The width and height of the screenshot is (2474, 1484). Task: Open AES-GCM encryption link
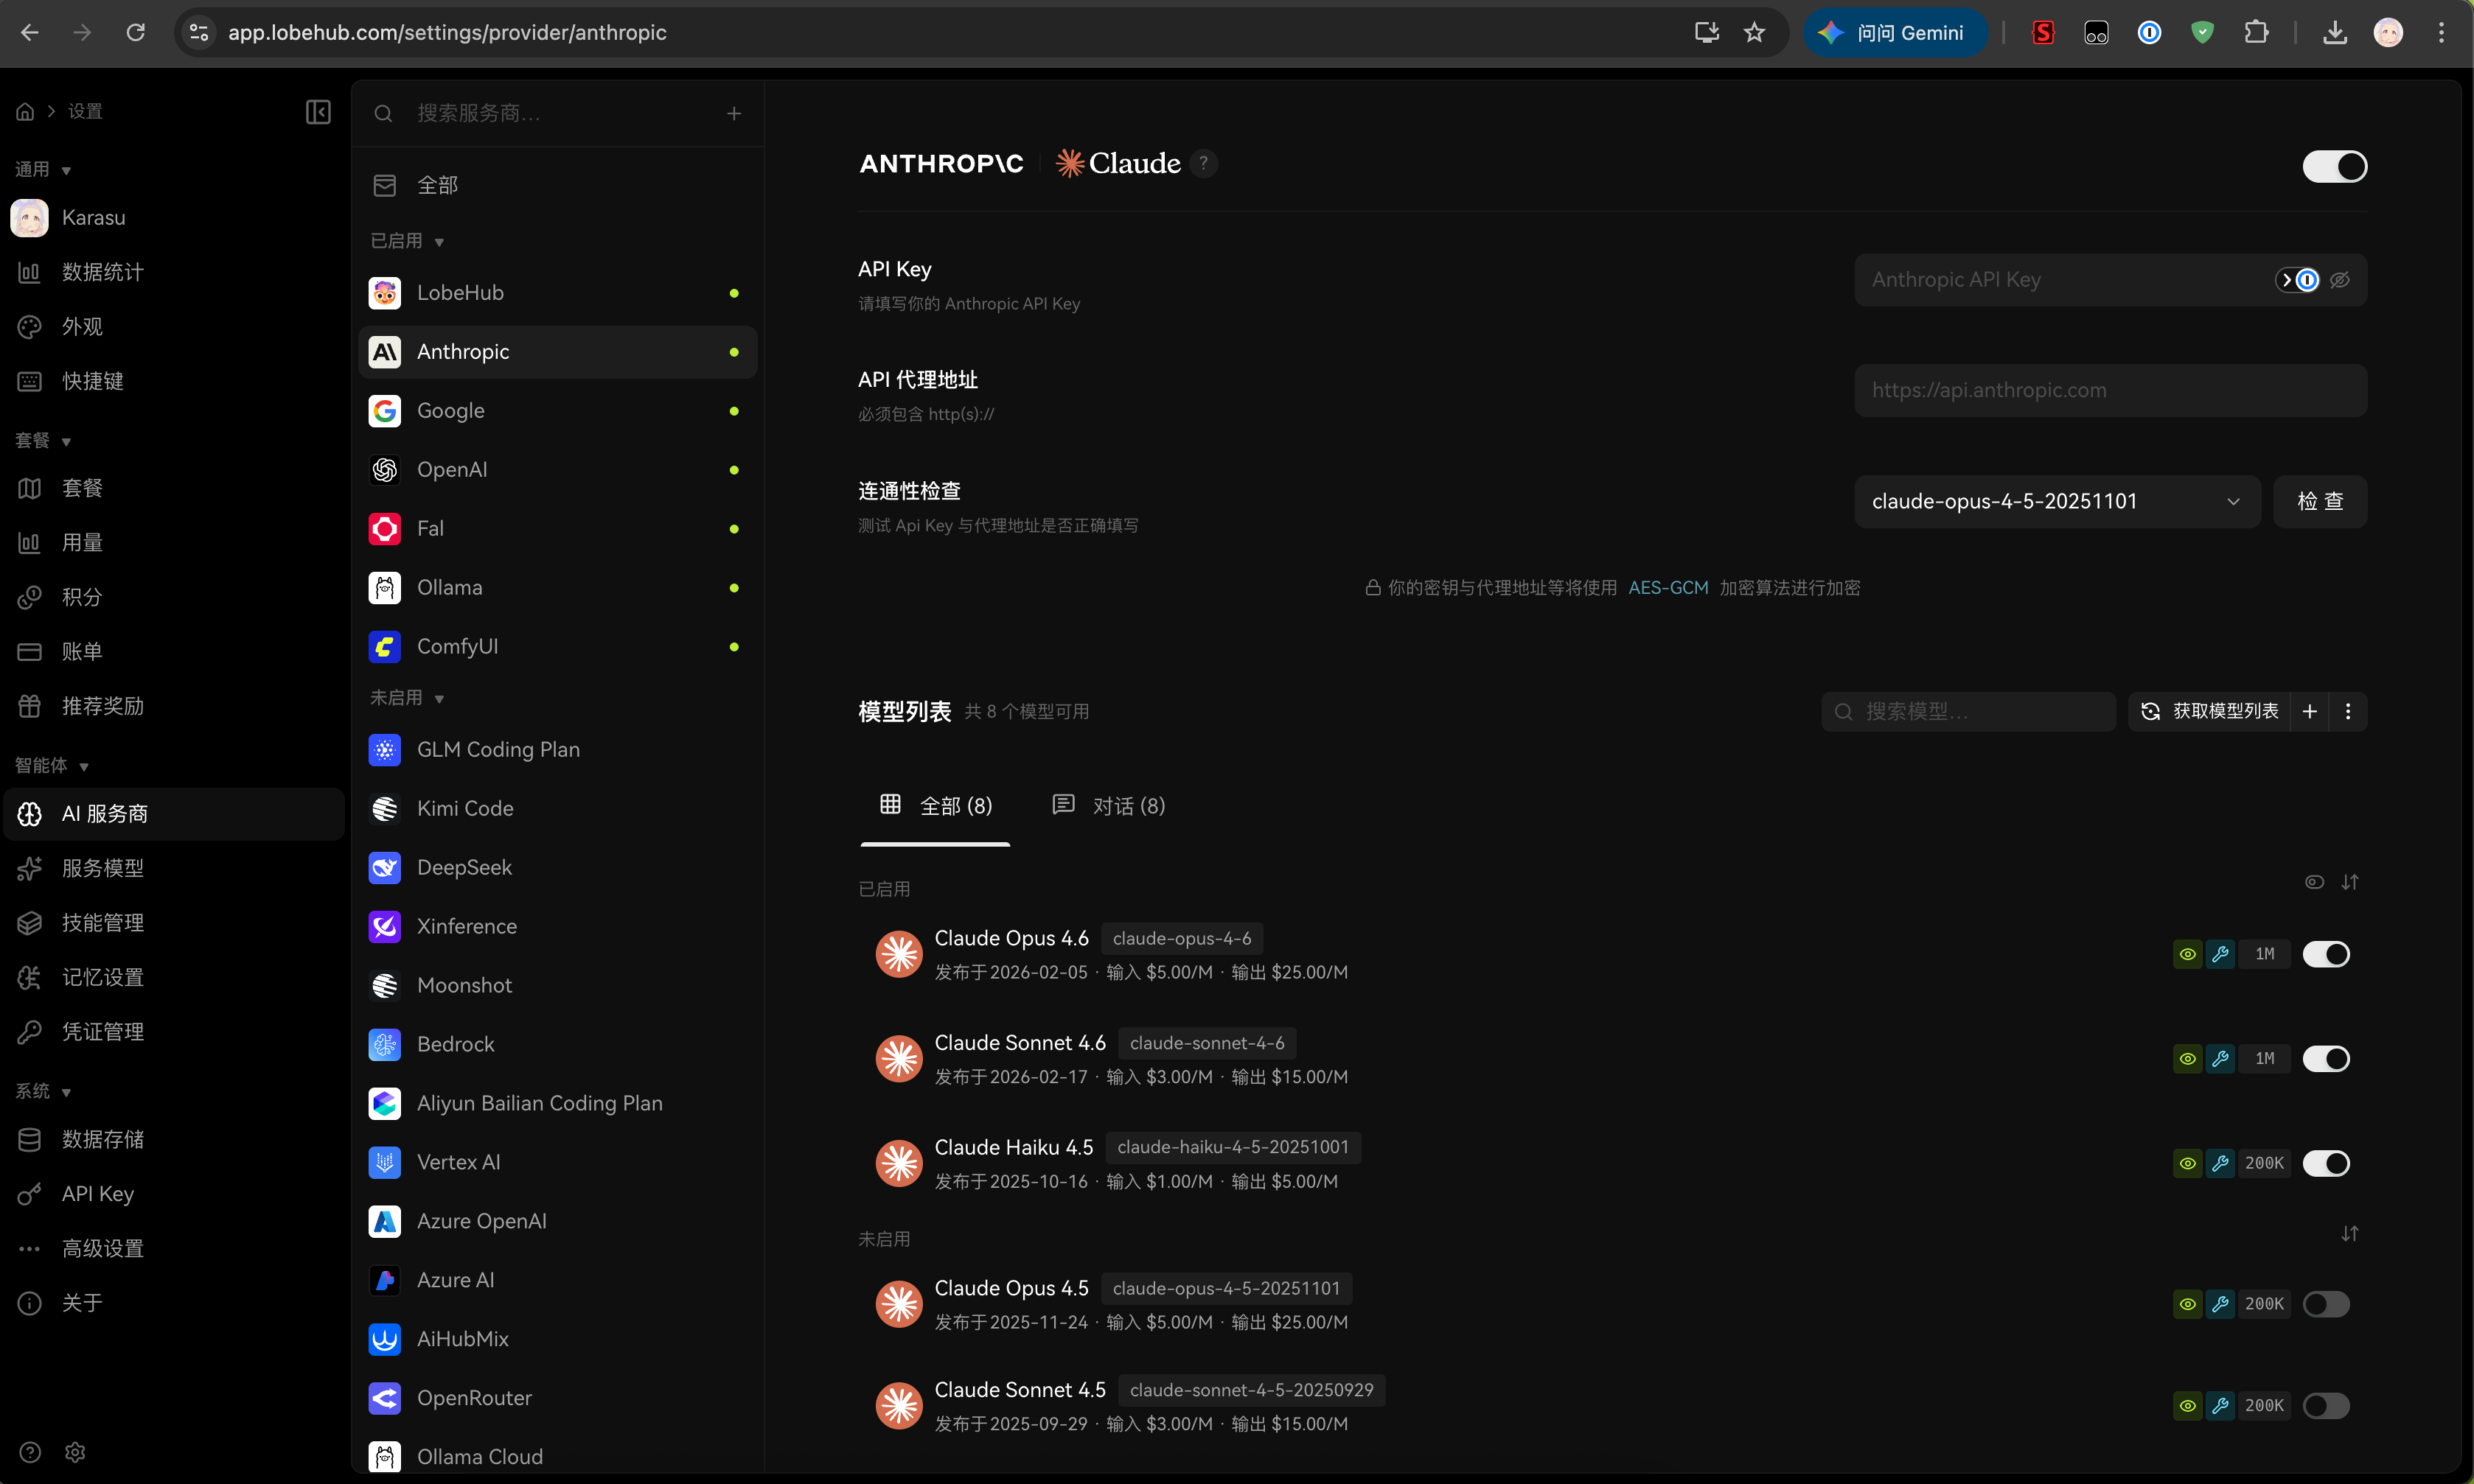tap(1668, 588)
